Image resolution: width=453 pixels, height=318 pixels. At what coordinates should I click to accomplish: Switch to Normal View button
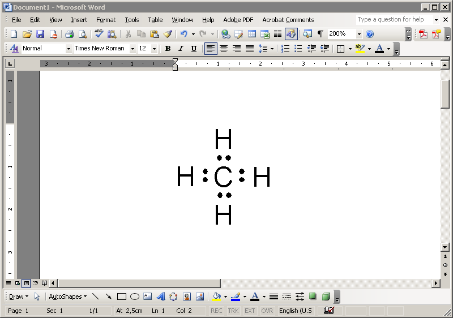pos(8,283)
